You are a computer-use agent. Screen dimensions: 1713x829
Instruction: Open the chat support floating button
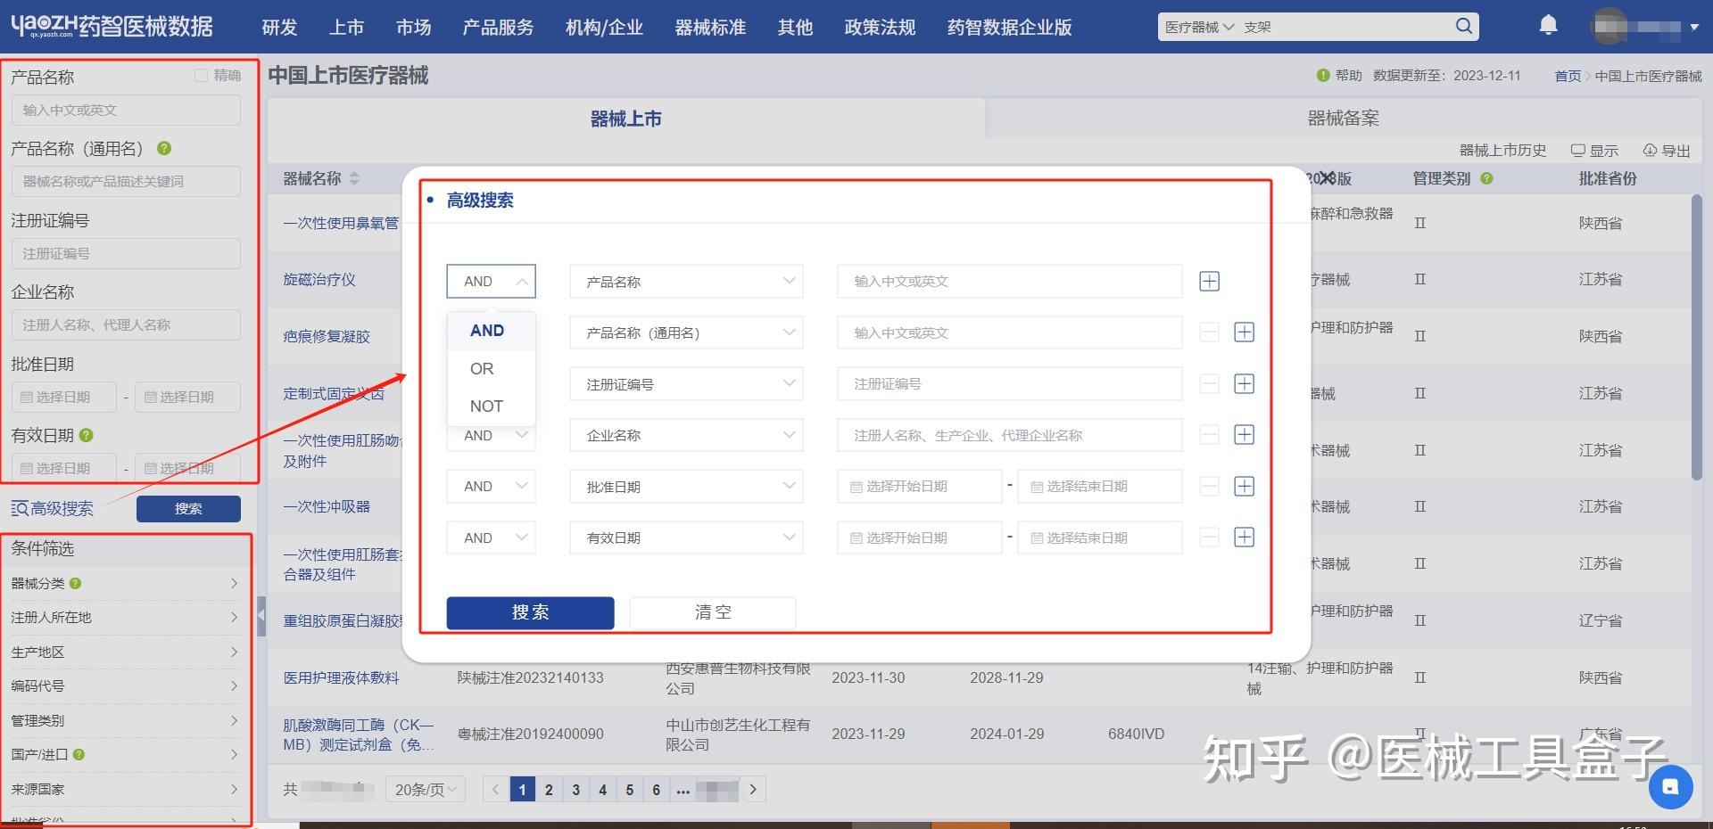pyautogui.click(x=1670, y=787)
